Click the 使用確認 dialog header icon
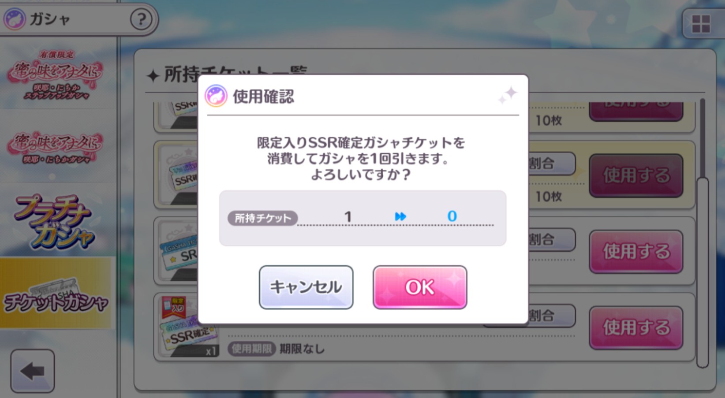The image size is (725, 398). pos(216,96)
